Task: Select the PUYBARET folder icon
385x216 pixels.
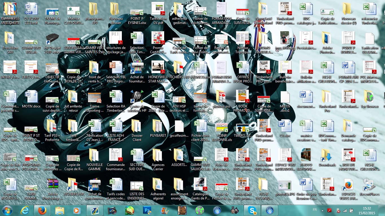Action: pyautogui.click(x=158, y=126)
